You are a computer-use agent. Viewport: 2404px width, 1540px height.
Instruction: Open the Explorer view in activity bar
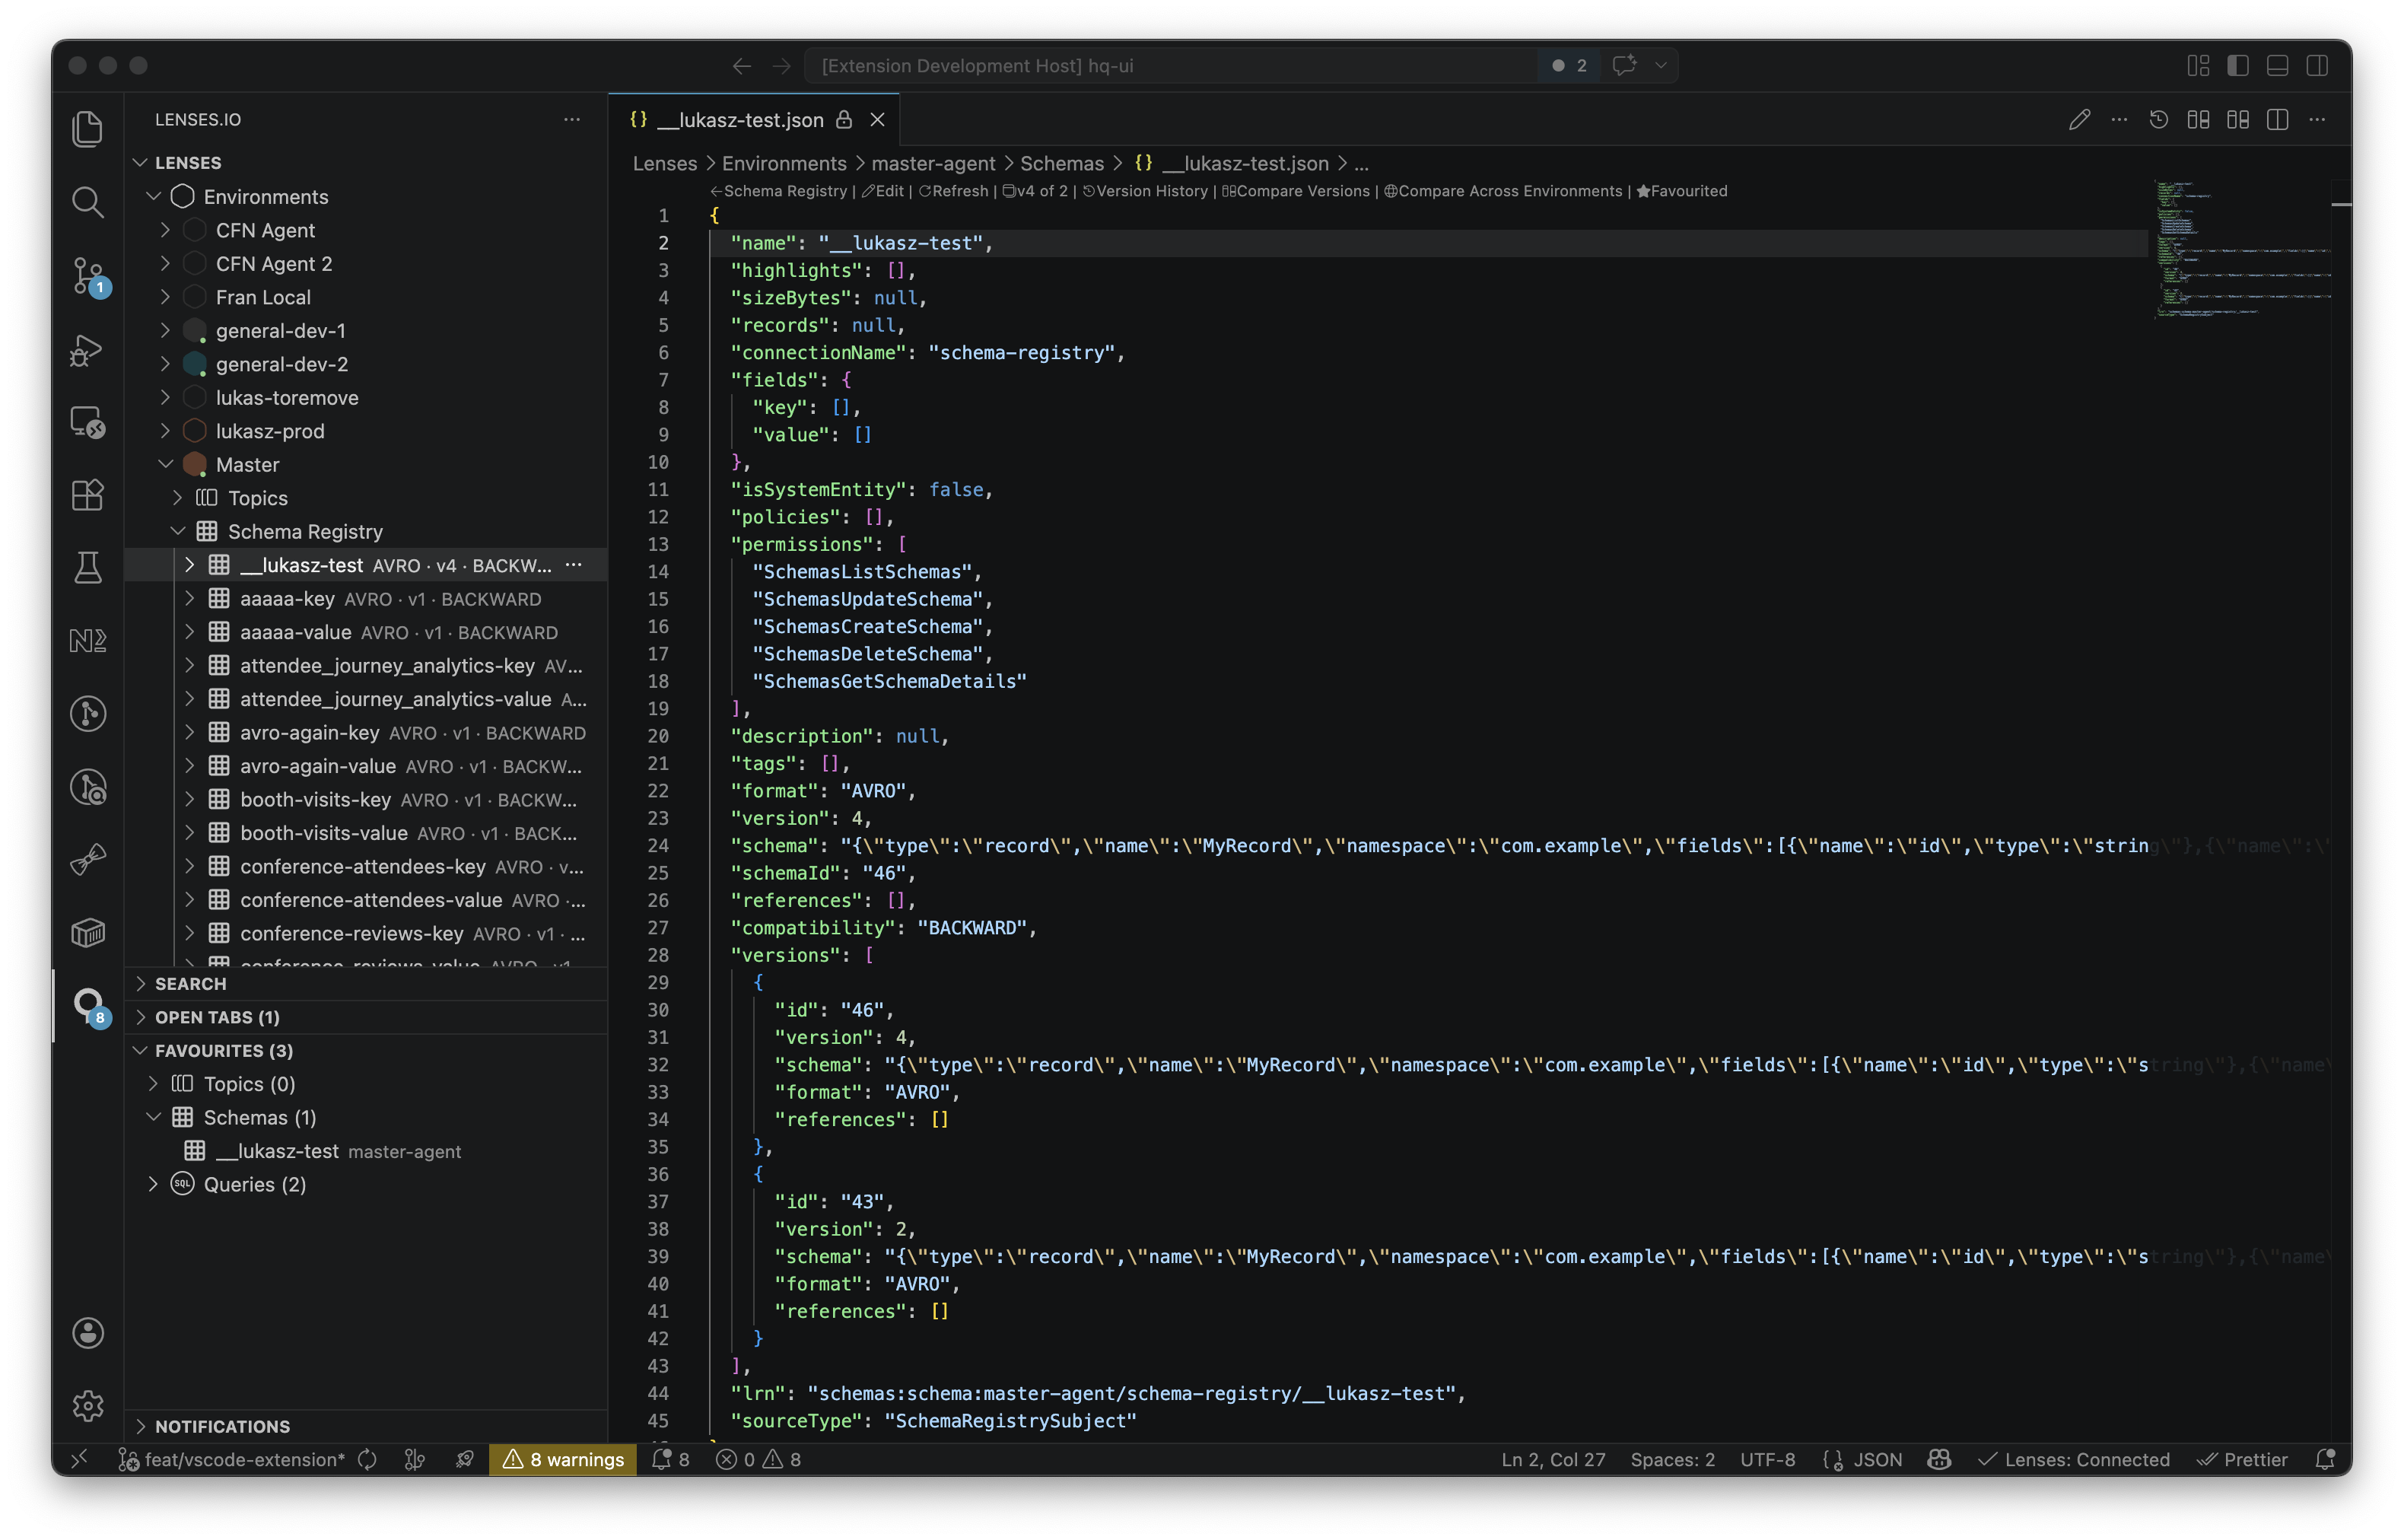88,129
